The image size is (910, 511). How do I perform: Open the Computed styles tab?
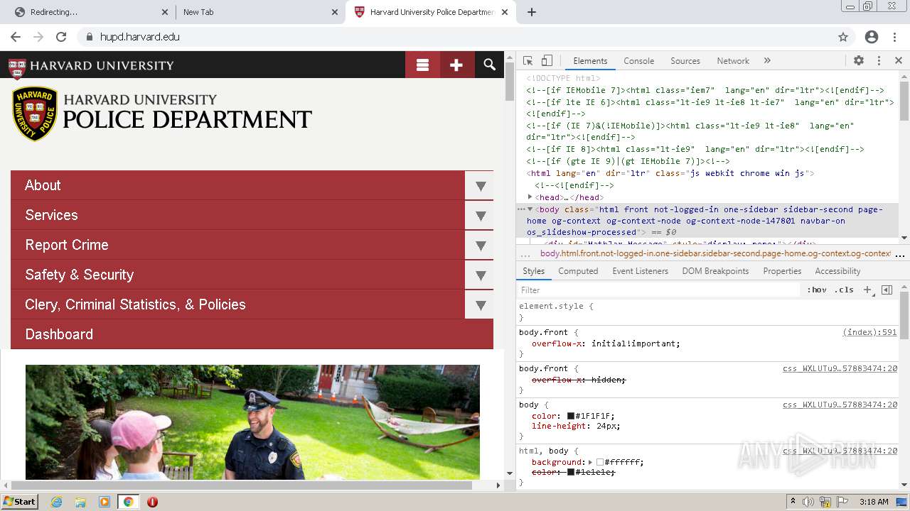coord(578,271)
